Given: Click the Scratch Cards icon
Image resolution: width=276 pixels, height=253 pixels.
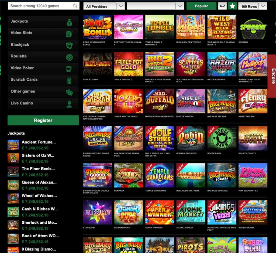Looking at the screenshot, I should pos(69,81).
